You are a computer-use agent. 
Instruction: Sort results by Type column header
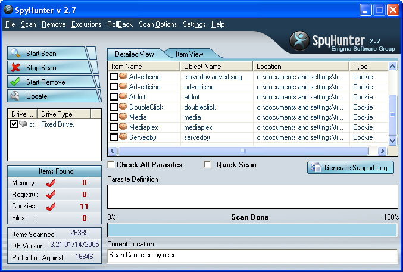(x=368, y=66)
